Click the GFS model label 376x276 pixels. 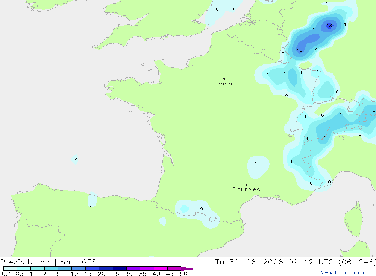(89, 262)
